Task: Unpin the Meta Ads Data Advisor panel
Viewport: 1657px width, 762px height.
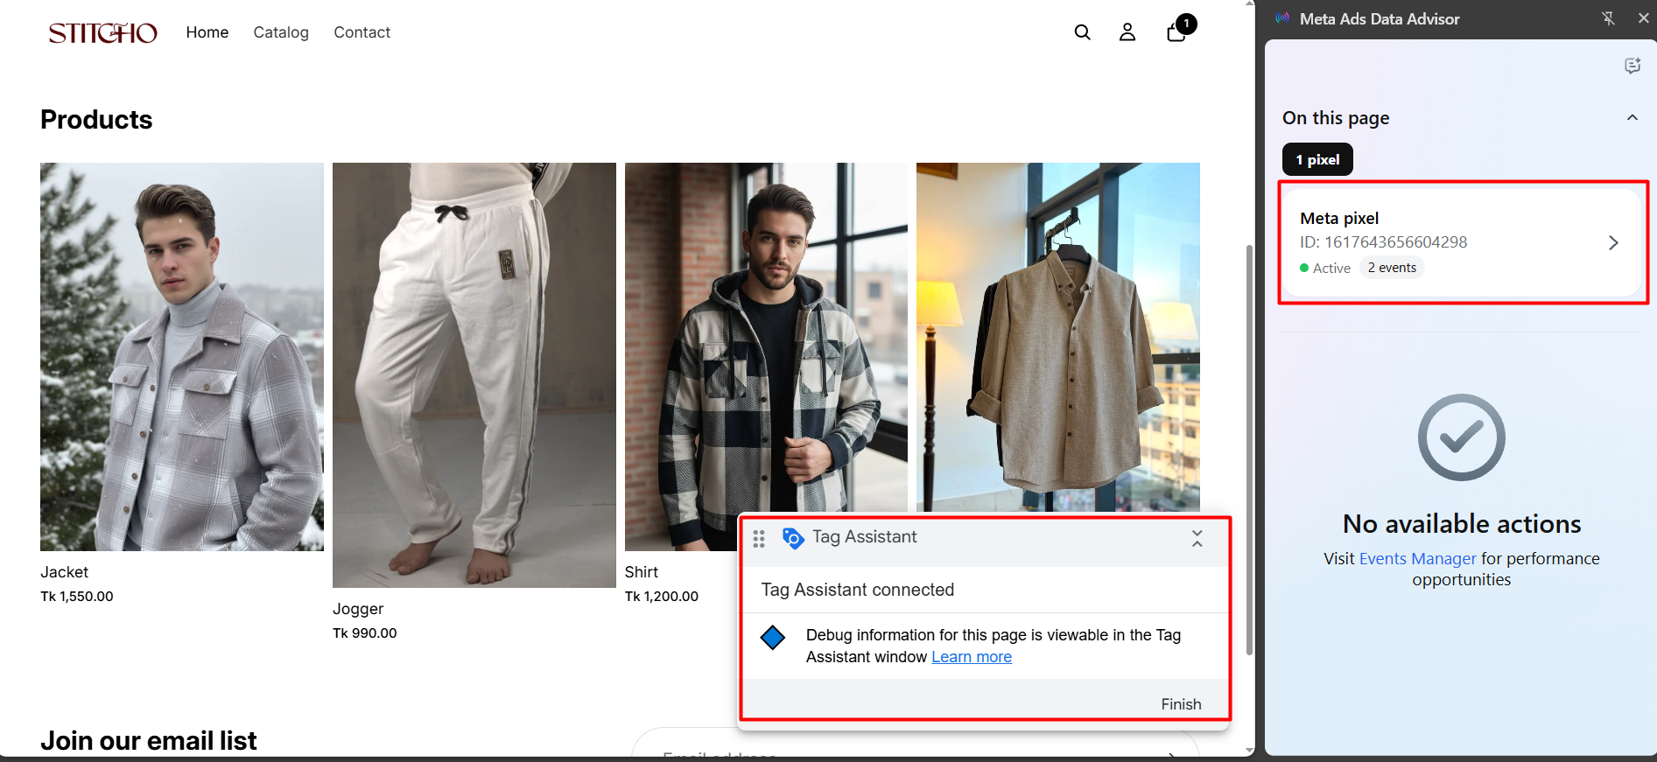Action: click(x=1608, y=18)
